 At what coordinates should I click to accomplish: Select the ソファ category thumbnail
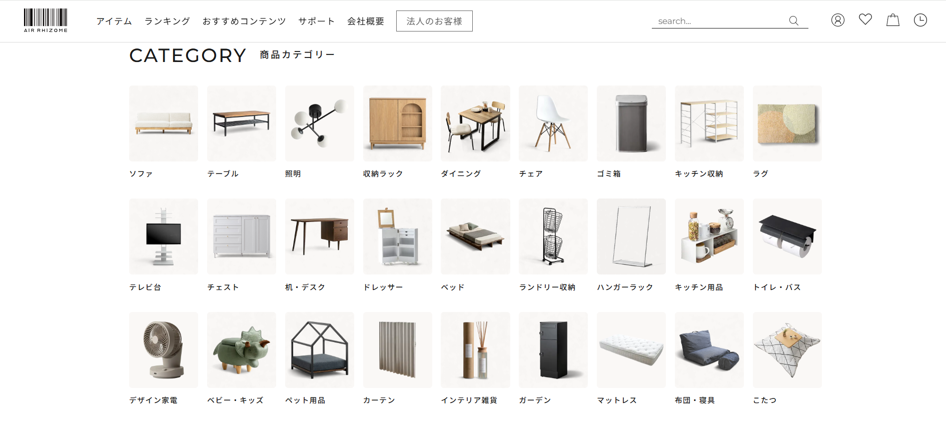(164, 123)
